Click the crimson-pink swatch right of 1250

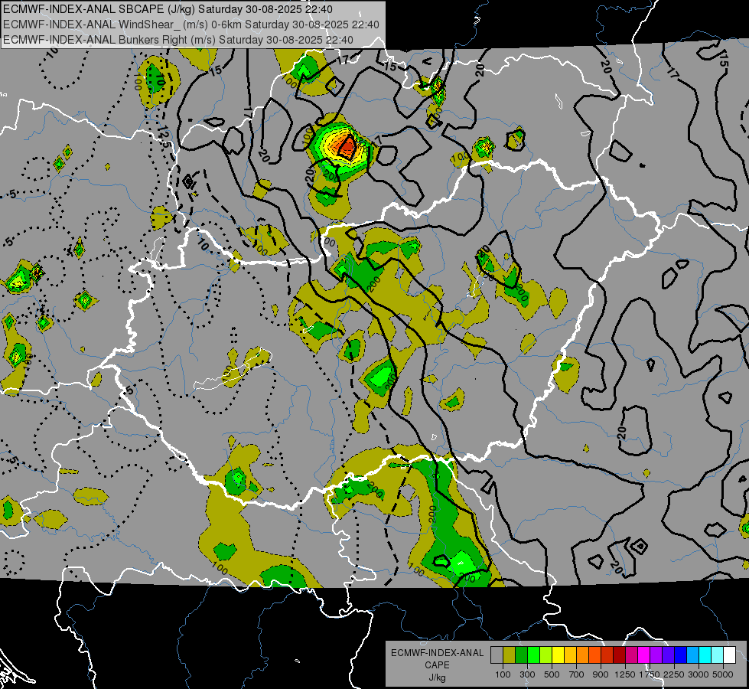pos(631,655)
